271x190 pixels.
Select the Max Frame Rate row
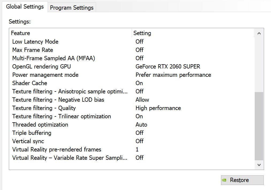click(x=132, y=50)
